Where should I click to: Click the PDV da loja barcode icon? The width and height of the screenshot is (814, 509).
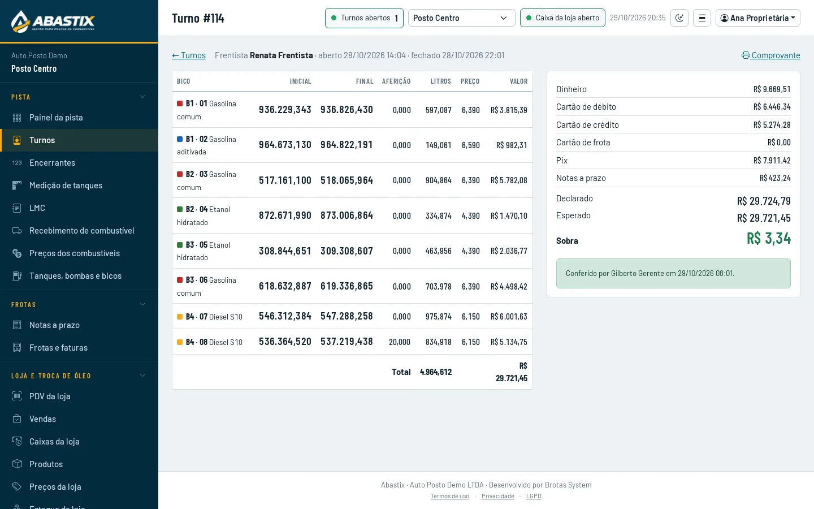pos(17,396)
